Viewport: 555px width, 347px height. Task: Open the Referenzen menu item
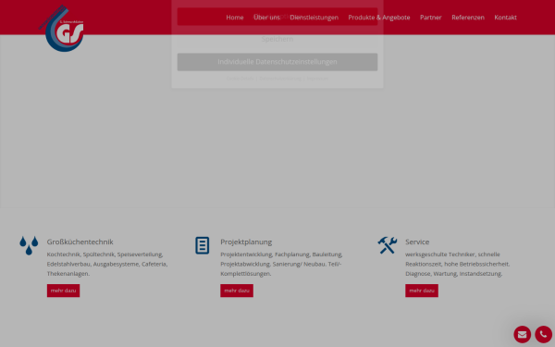click(x=468, y=18)
